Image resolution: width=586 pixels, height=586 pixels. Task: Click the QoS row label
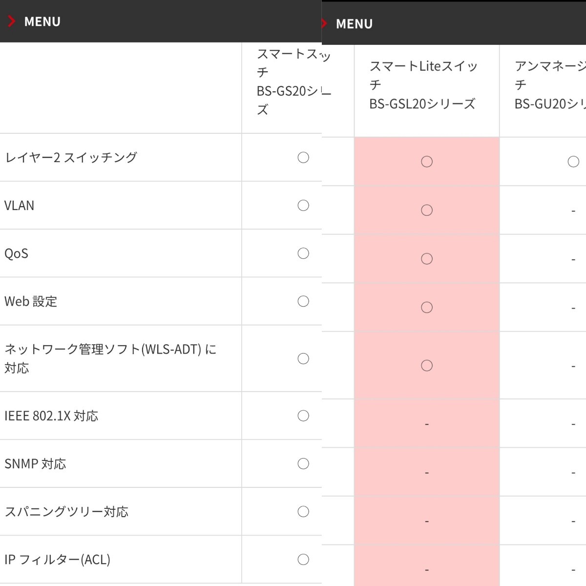click(x=17, y=253)
